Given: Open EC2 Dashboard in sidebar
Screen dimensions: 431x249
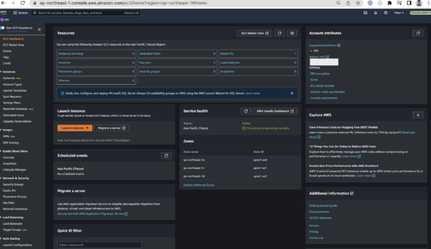Looking at the screenshot, I should coord(13,39).
